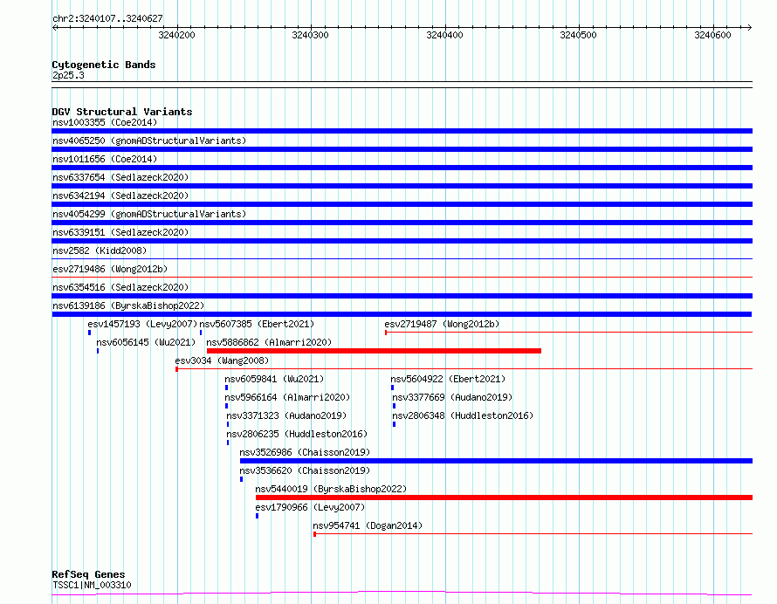
Task: Open the nsv4065250 gnomADStructuralVariants label
Action: (x=149, y=141)
